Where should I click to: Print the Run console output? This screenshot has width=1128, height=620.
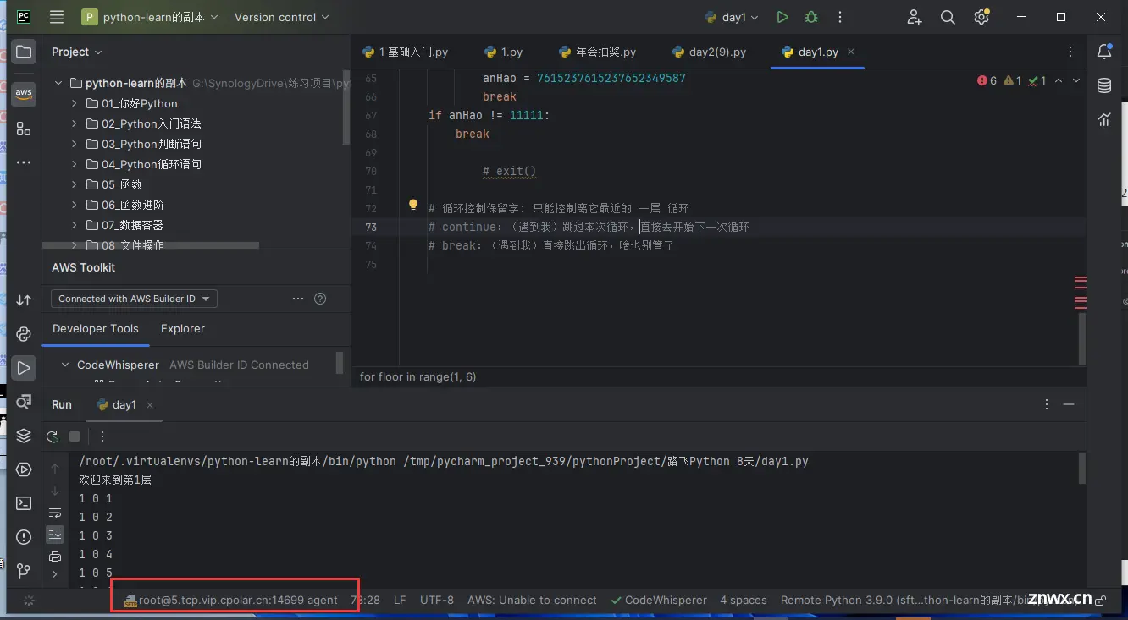click(x=55, y=557)
